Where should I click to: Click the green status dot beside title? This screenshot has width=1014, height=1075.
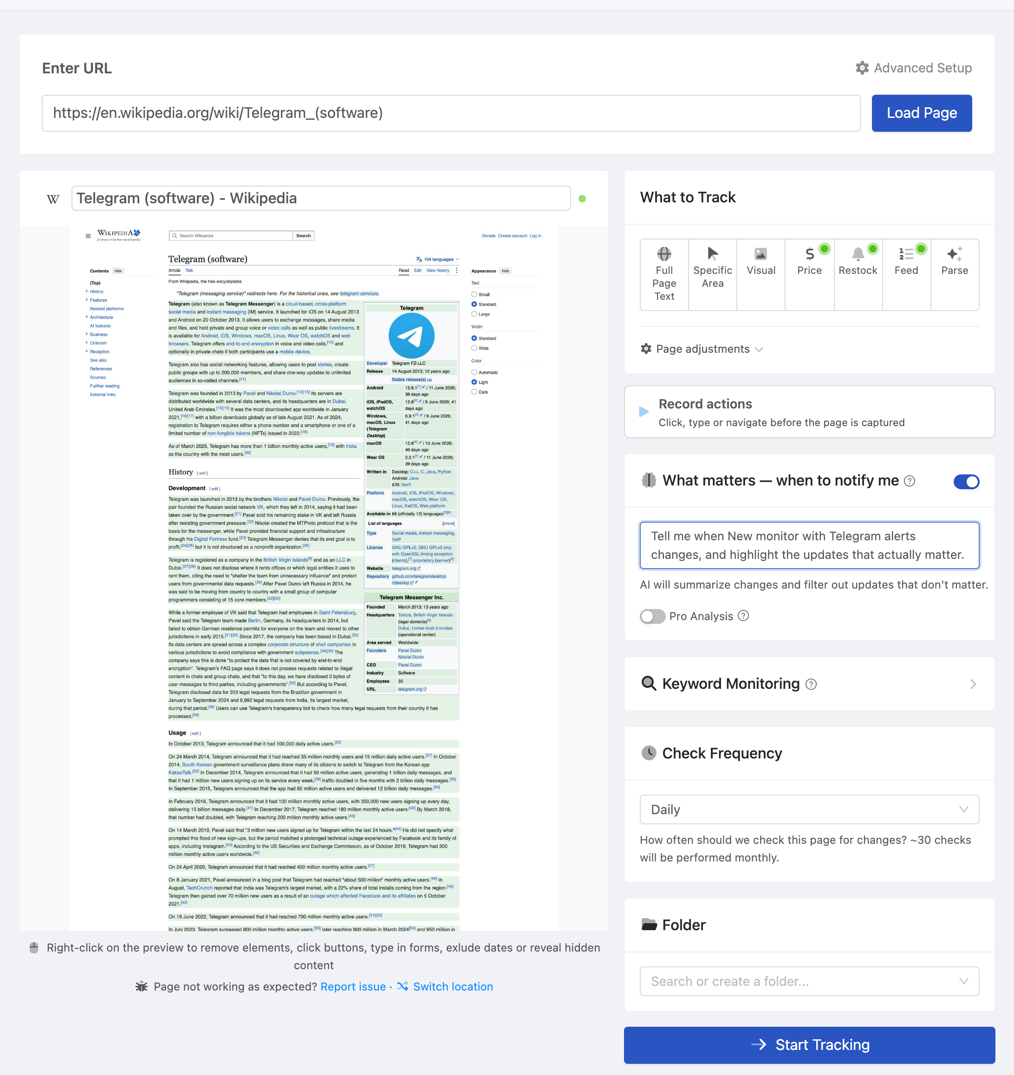coord(582,199)
